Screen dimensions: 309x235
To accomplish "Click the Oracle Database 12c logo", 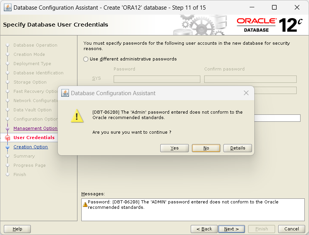I will click(x=270, y=25).
